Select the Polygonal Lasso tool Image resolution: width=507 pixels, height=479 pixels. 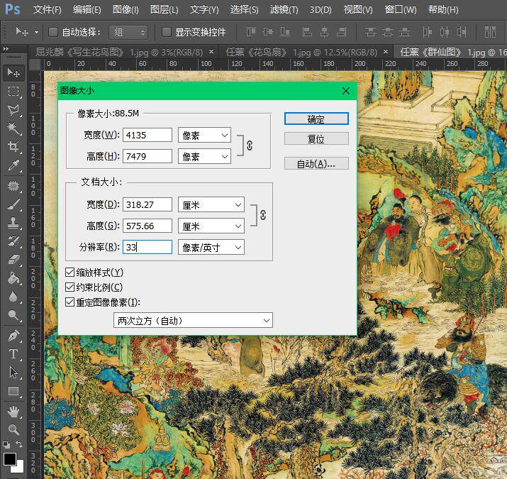pyautogui.click(x=13, y=110)
